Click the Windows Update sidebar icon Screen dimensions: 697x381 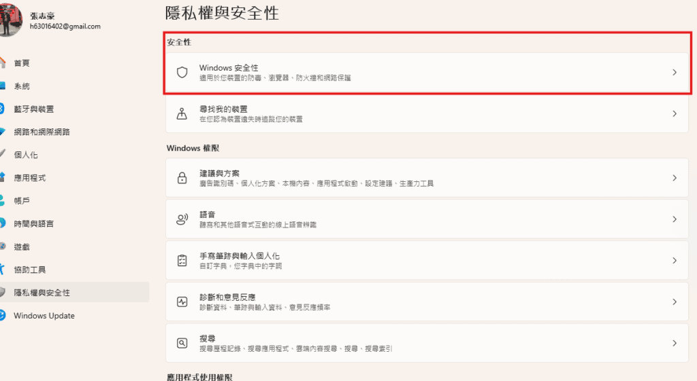coord(3,316)
